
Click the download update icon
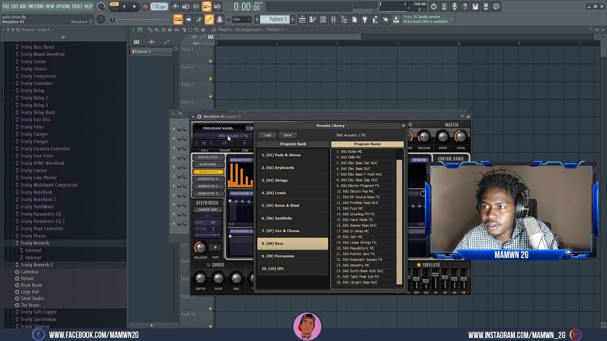click(396, 19)
